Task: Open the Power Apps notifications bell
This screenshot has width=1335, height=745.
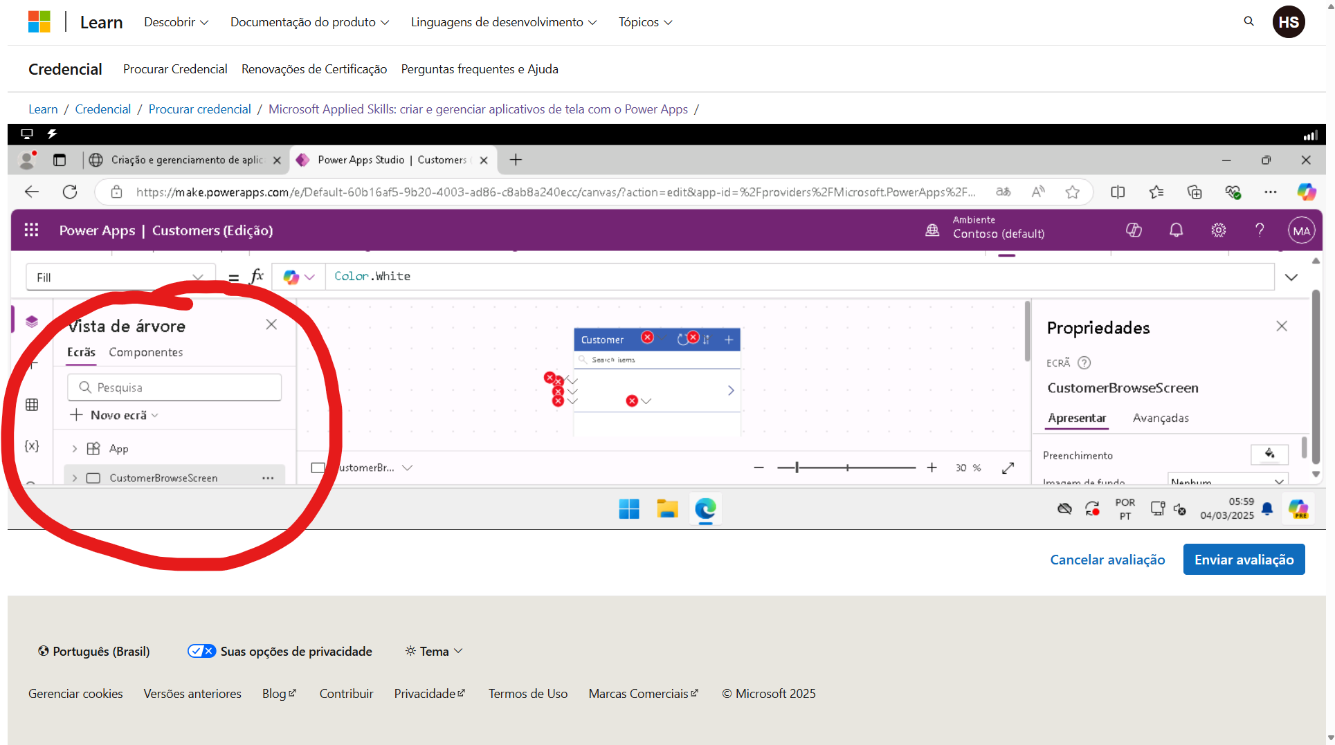Action: click(1176, 230)
